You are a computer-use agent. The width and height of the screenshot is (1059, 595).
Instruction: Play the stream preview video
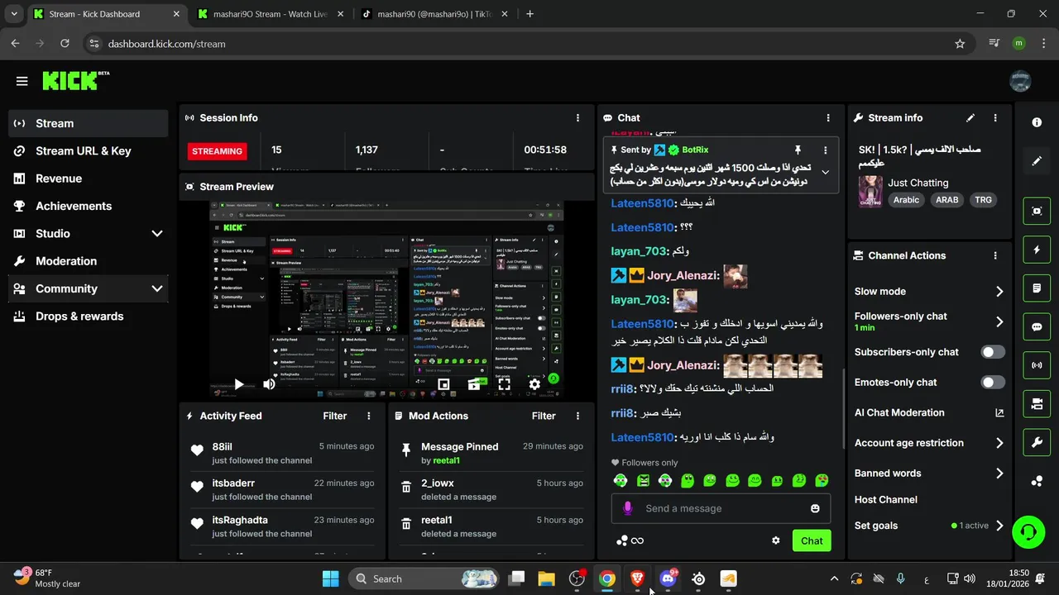[x=238, y=384]
